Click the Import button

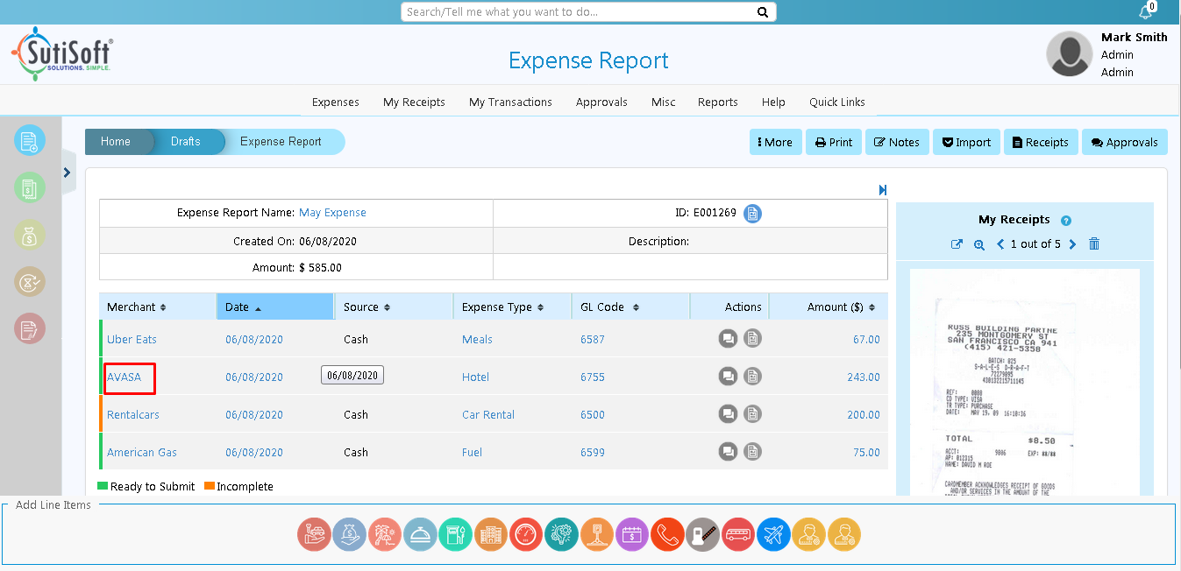(x=966, y=142)
